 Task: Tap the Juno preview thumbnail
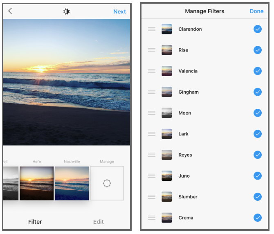pos(166,176)
